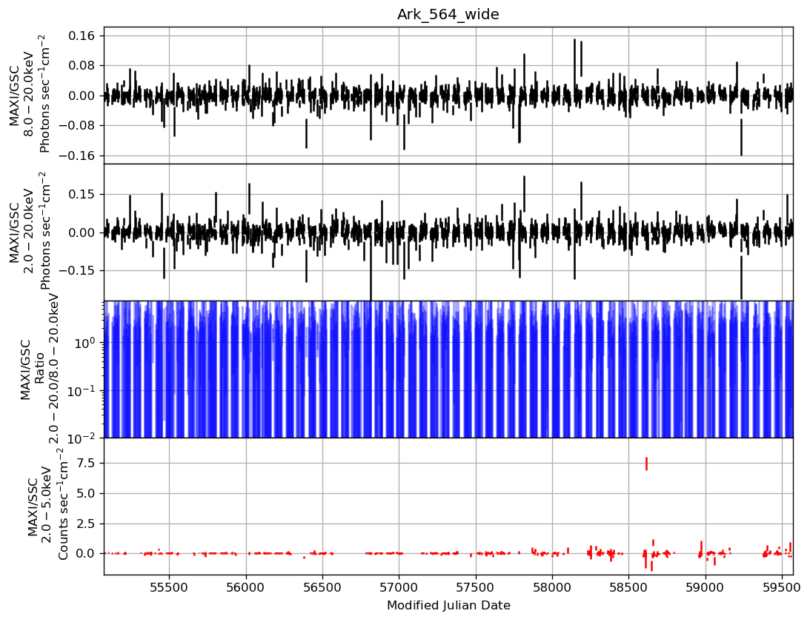Click the 0.08 tick in top panel
Image resolution: width=810 pixels, height=622 pixels.
tap(82, 66)
